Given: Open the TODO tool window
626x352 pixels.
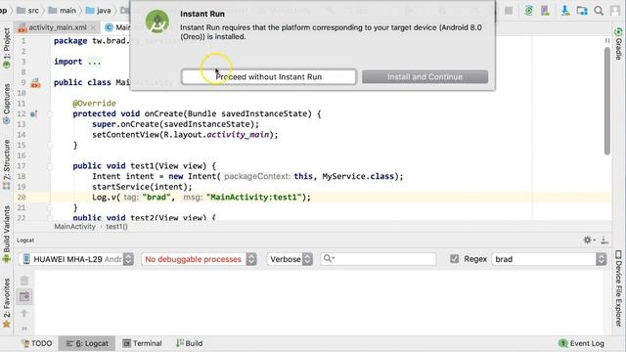Looking at the screenshot, I should pyautogui.click(x=37, y=343).
